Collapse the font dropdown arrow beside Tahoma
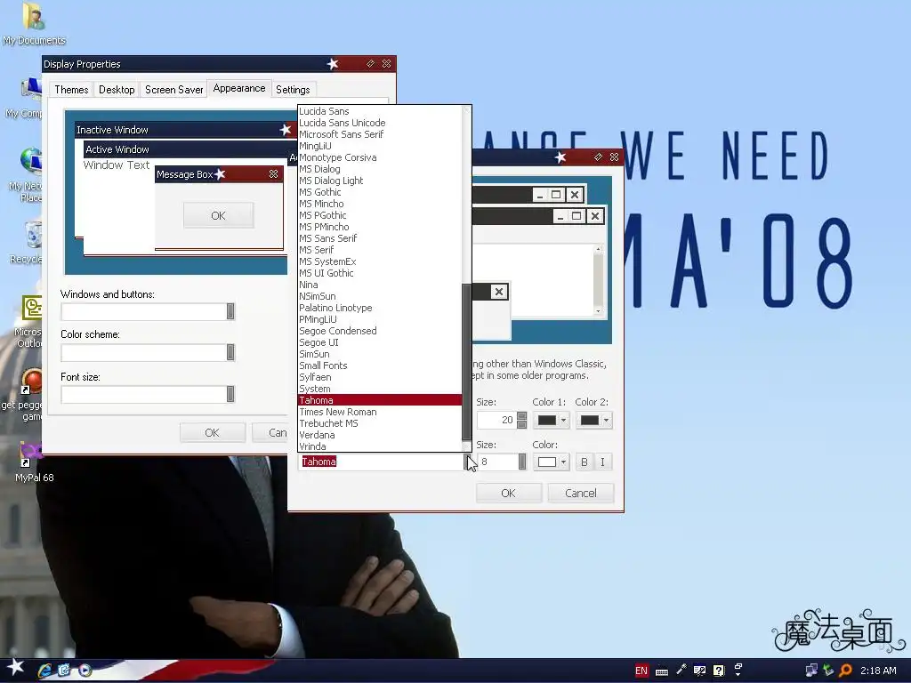 tap(467, 462)
